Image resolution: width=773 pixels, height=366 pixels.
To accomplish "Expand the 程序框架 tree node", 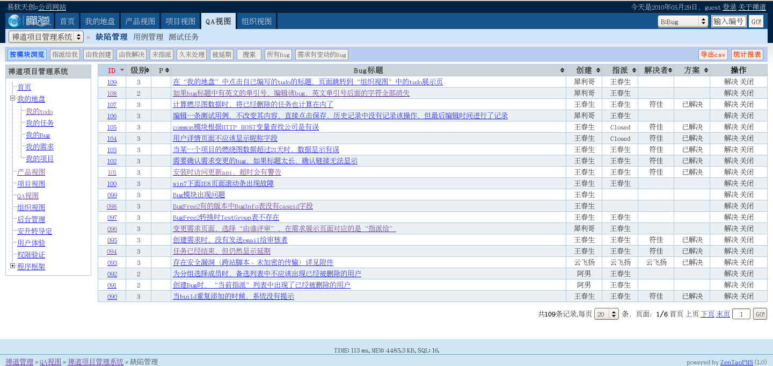I will 12,266.
